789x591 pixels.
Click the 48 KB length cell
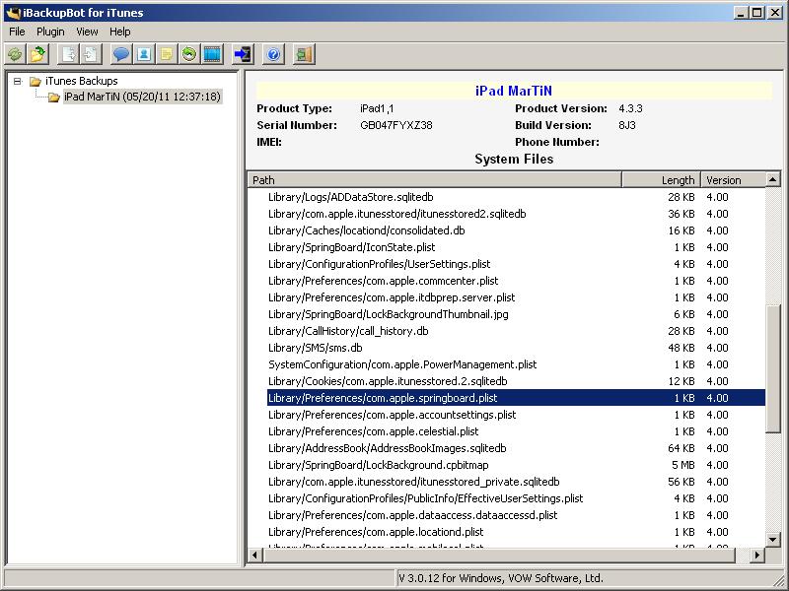pos(681,348)
